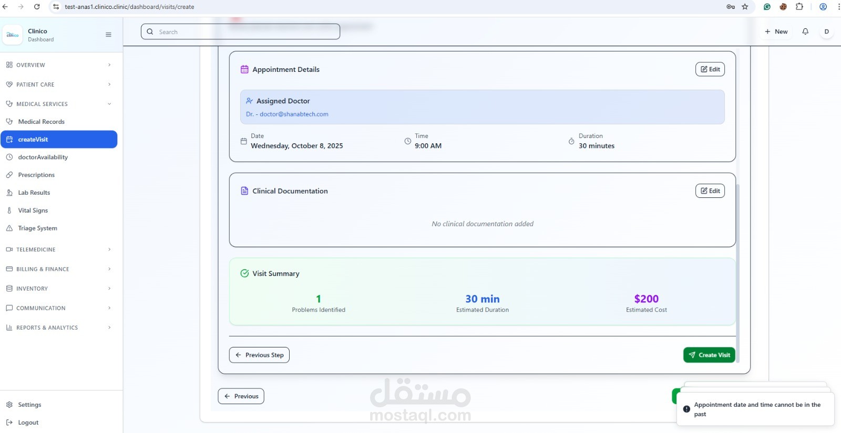Image resolution: width=841 pixels, height=433 pixels.
Task: Open notifications bell icon
Action: [805, 31]
